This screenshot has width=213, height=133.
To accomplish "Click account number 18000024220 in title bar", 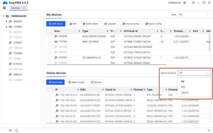I will click(174, 3).
